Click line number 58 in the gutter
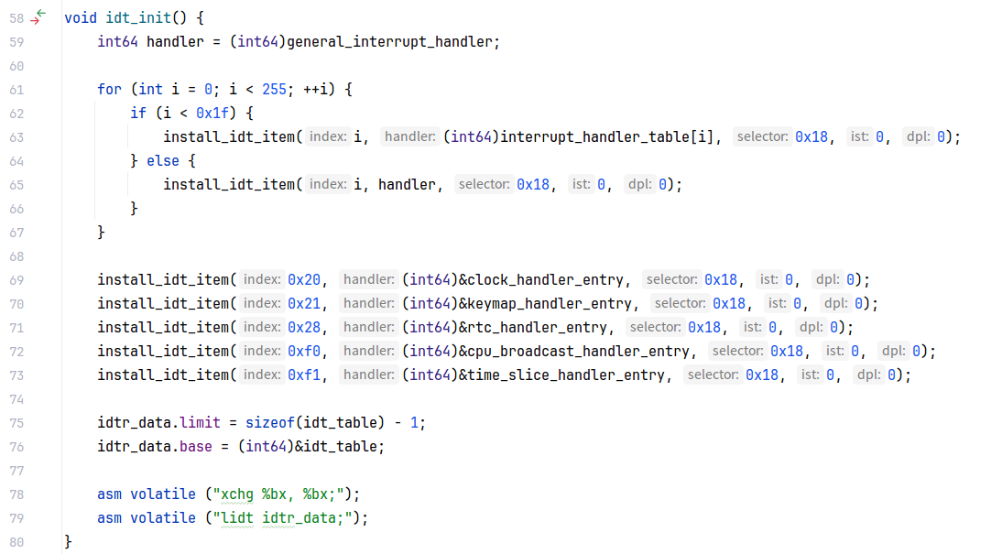This screenshot has height=554, width=1002. (16, 18)
